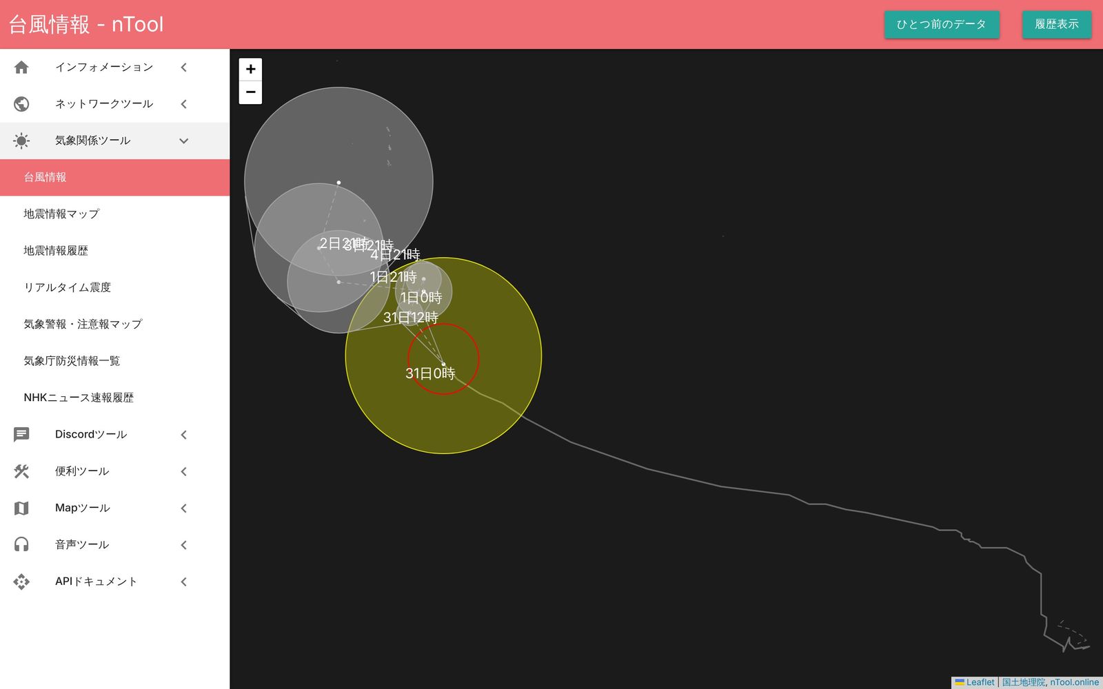Expand インフォメーション chevron
1103x689 pixels.
[x=184, y=67]
